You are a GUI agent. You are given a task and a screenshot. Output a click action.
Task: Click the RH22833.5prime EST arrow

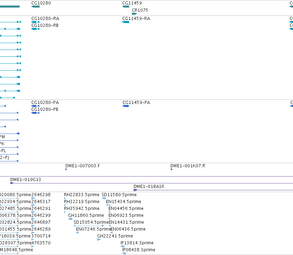point(65,198)
